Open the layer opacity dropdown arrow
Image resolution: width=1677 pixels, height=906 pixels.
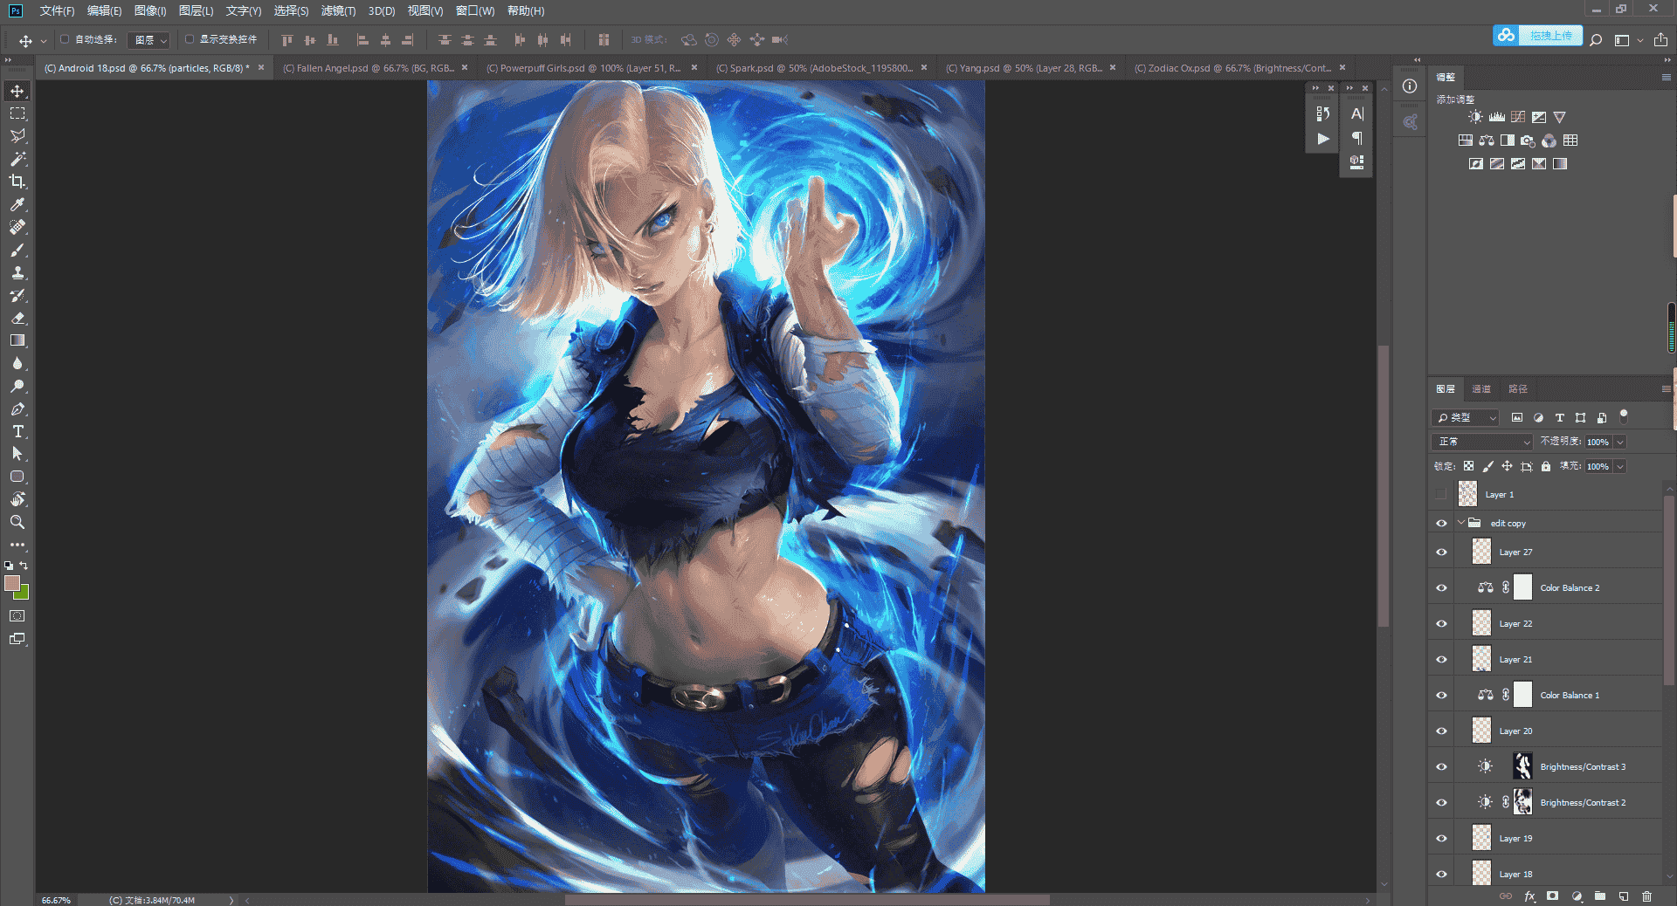pyautogui.click(x=1620, y=442)
